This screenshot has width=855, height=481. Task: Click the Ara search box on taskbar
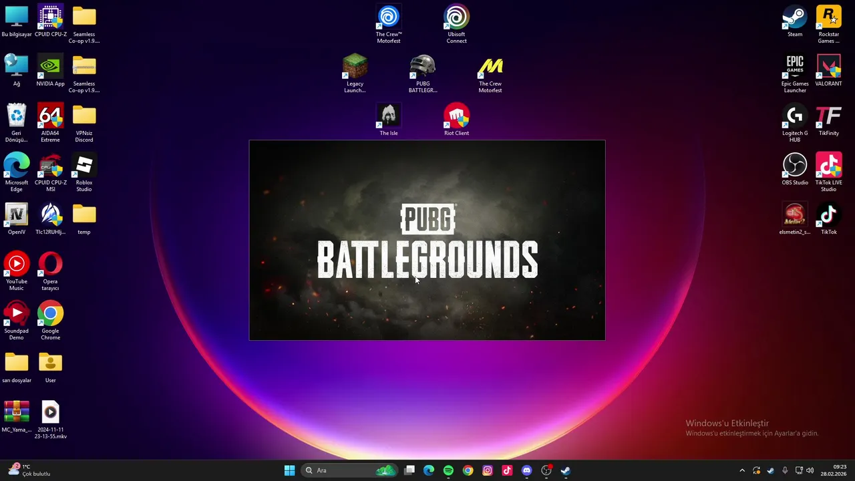point(350,470)
